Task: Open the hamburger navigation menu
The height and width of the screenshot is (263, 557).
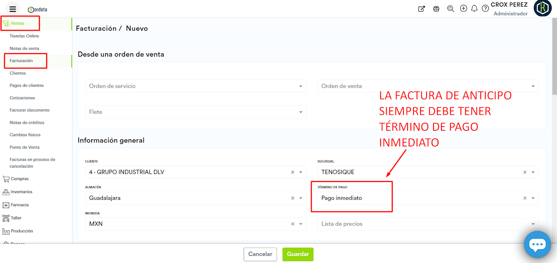Action: click(x=13, y=9)
